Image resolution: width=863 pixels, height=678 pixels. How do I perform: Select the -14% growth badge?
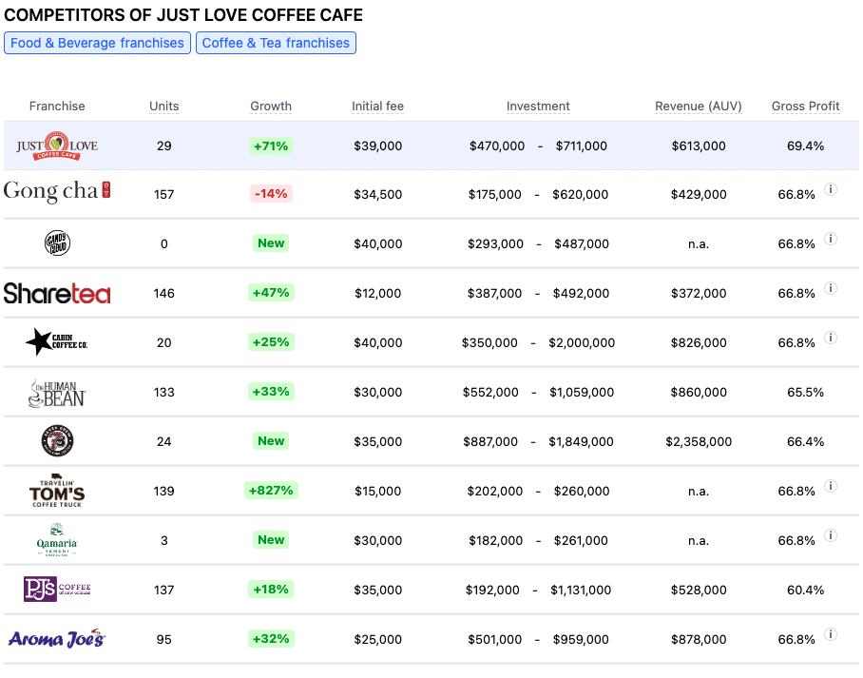271,194
